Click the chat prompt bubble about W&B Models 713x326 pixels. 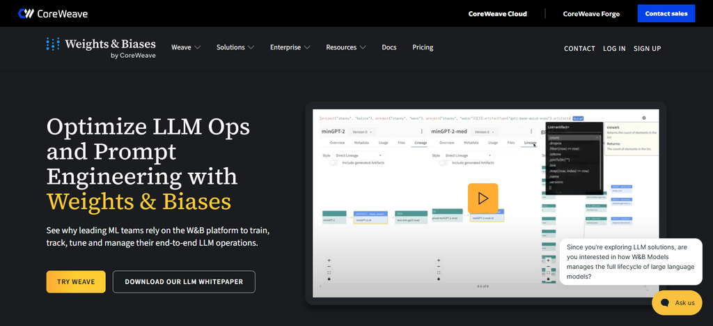631,262
